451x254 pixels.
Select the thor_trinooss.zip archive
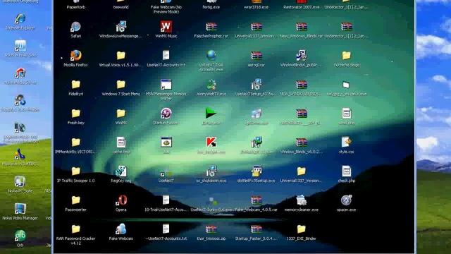(211, 229)
